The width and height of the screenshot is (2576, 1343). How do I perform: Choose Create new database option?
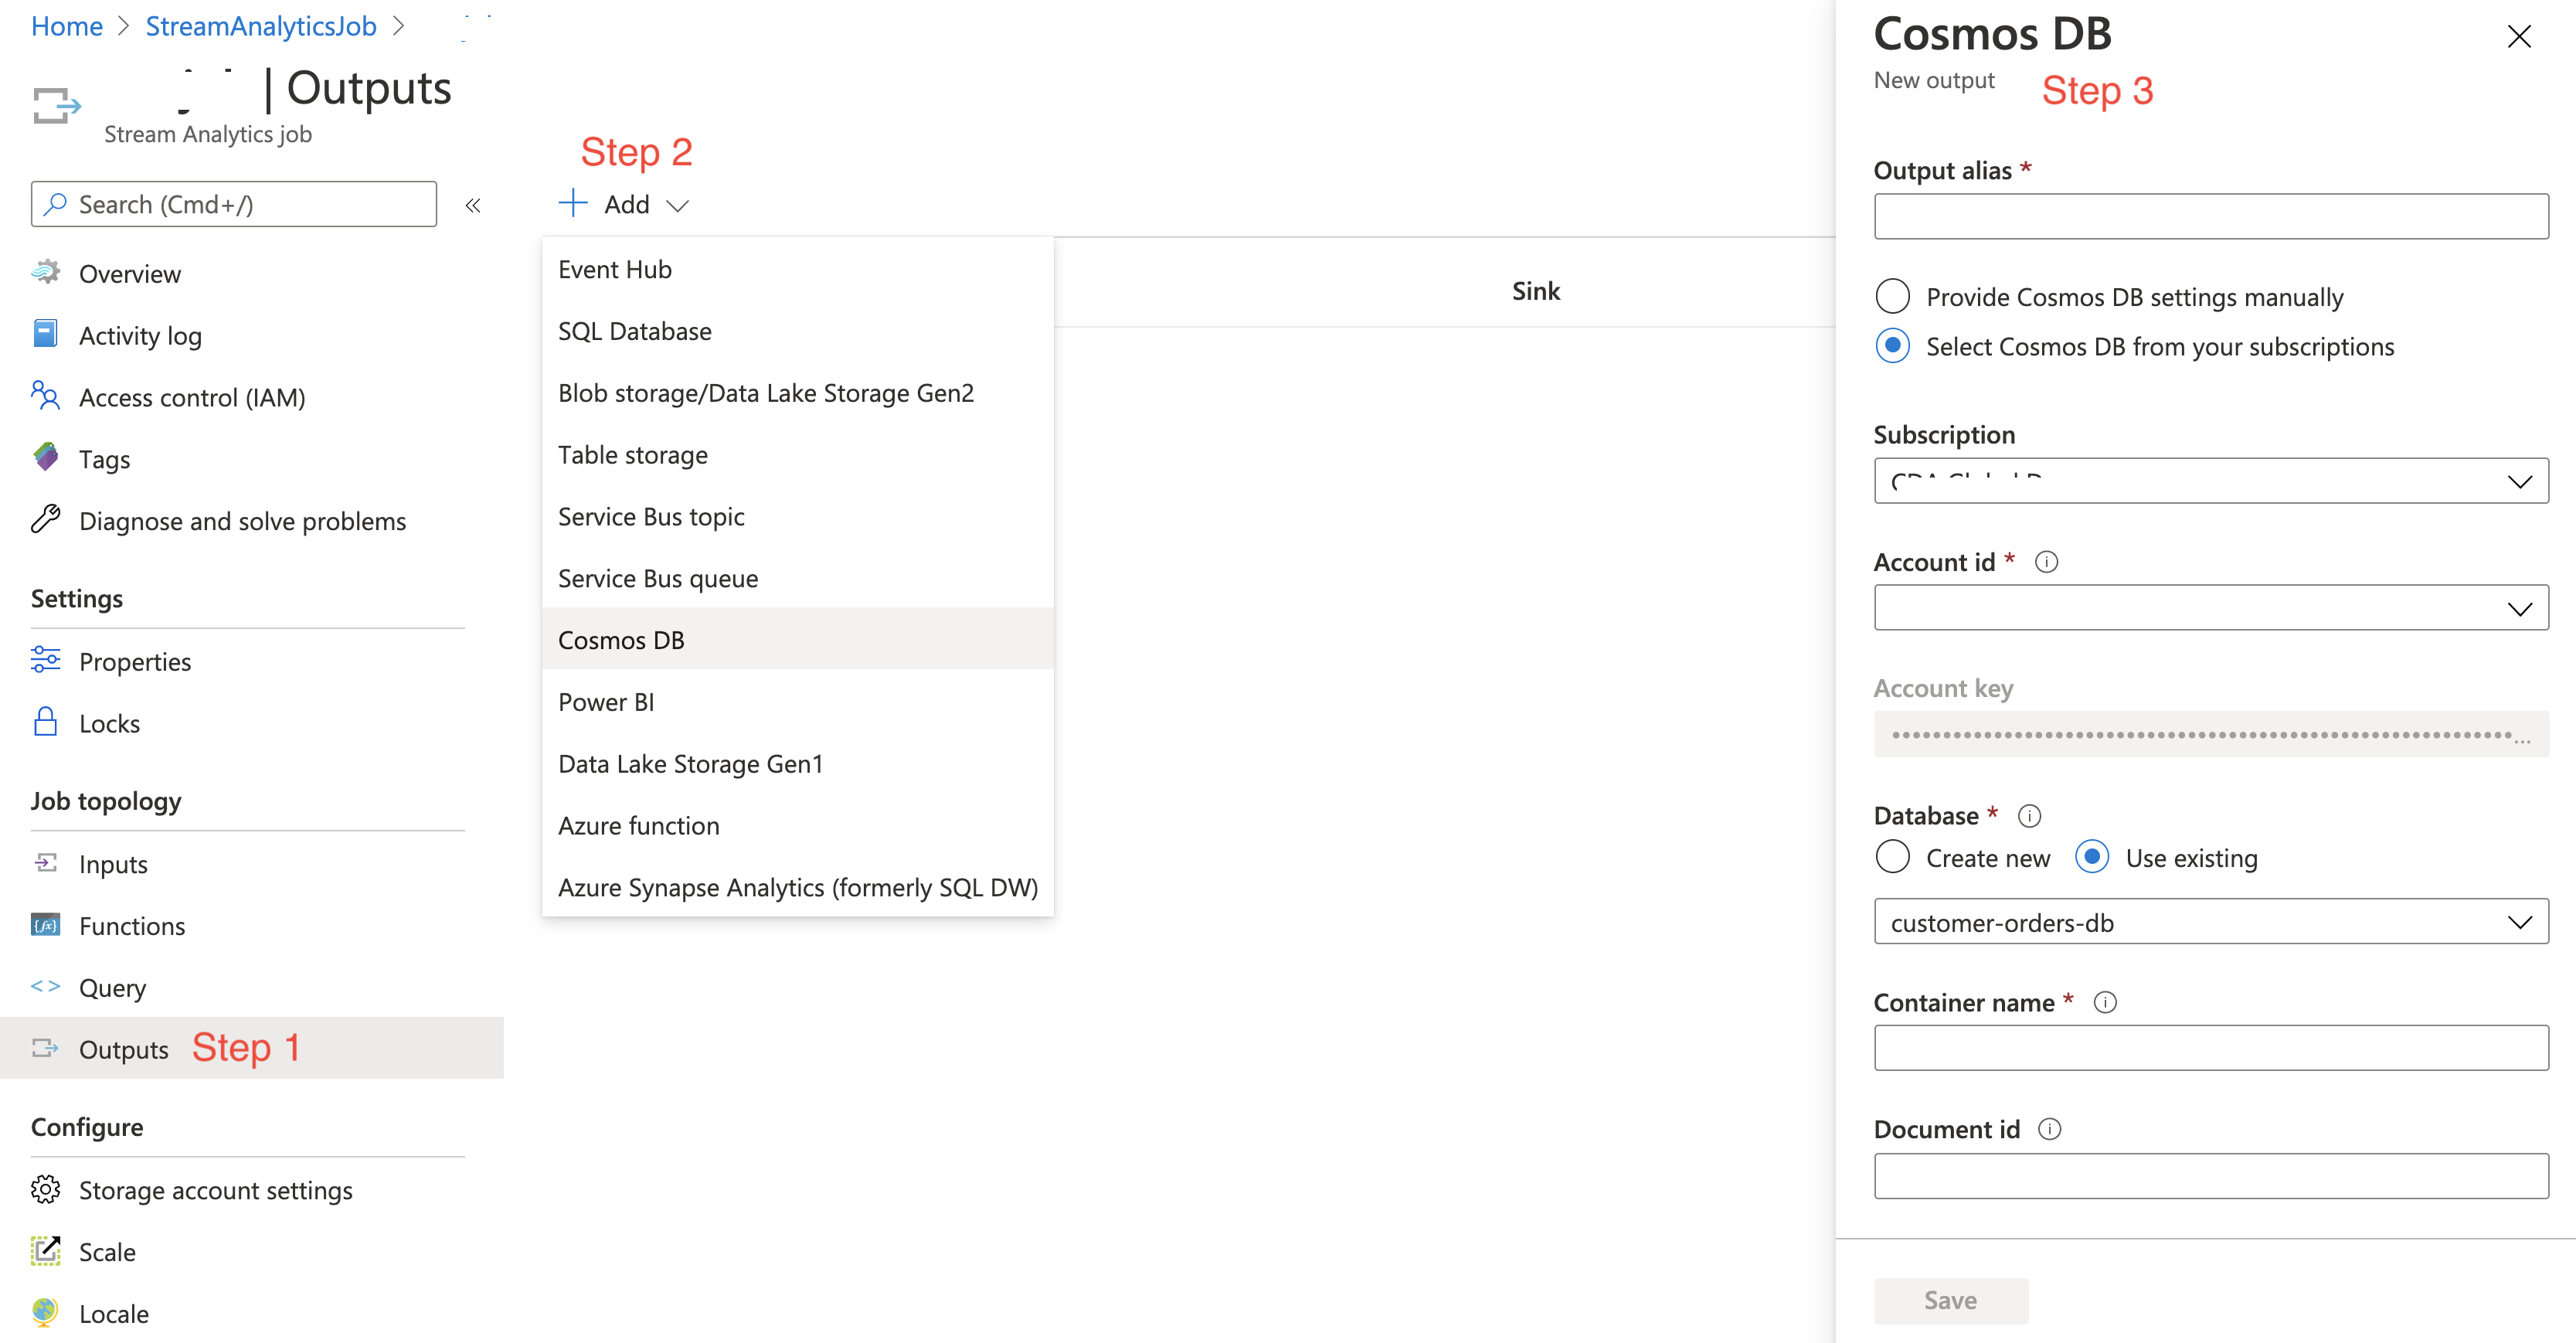(x=1892, y=857)
